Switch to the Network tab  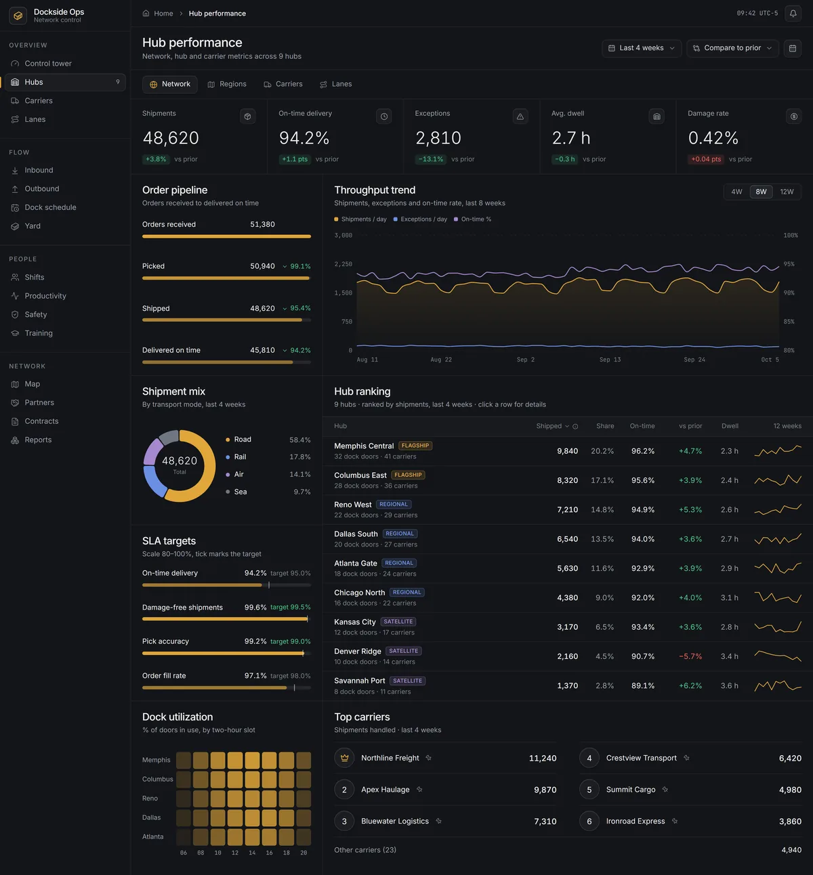click(x=170, y=84)
